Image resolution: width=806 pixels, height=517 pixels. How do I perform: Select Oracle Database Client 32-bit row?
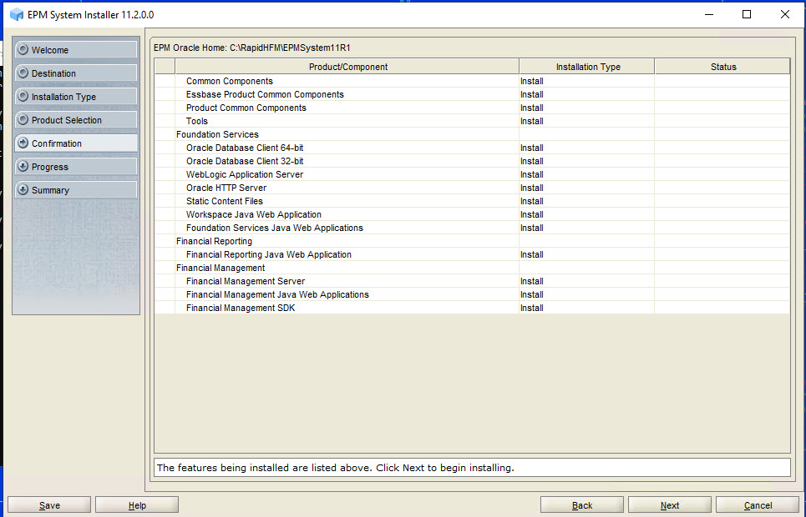[x=472, y=161]
